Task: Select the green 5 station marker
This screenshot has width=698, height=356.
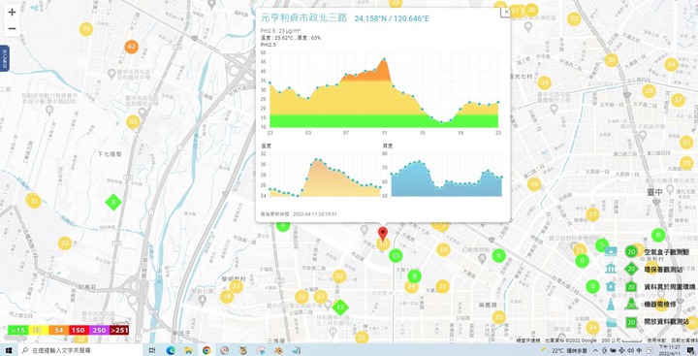Action: coord(602,244)
